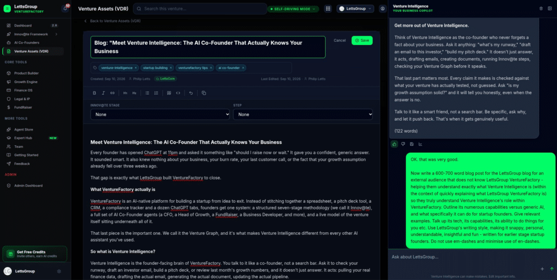Open the user profile icon in header
This screenshot has width=557, height=280.
382,9
